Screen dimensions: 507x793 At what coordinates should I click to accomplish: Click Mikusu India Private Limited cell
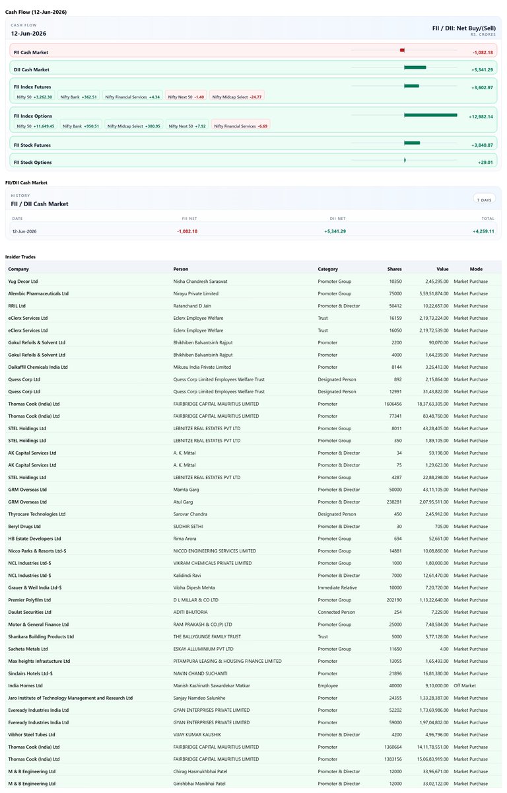click(x=202, y=367)
